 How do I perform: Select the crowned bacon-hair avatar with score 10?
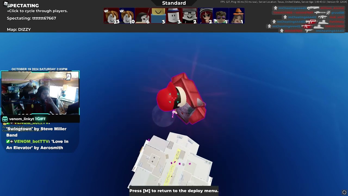[x=127, y=16]
